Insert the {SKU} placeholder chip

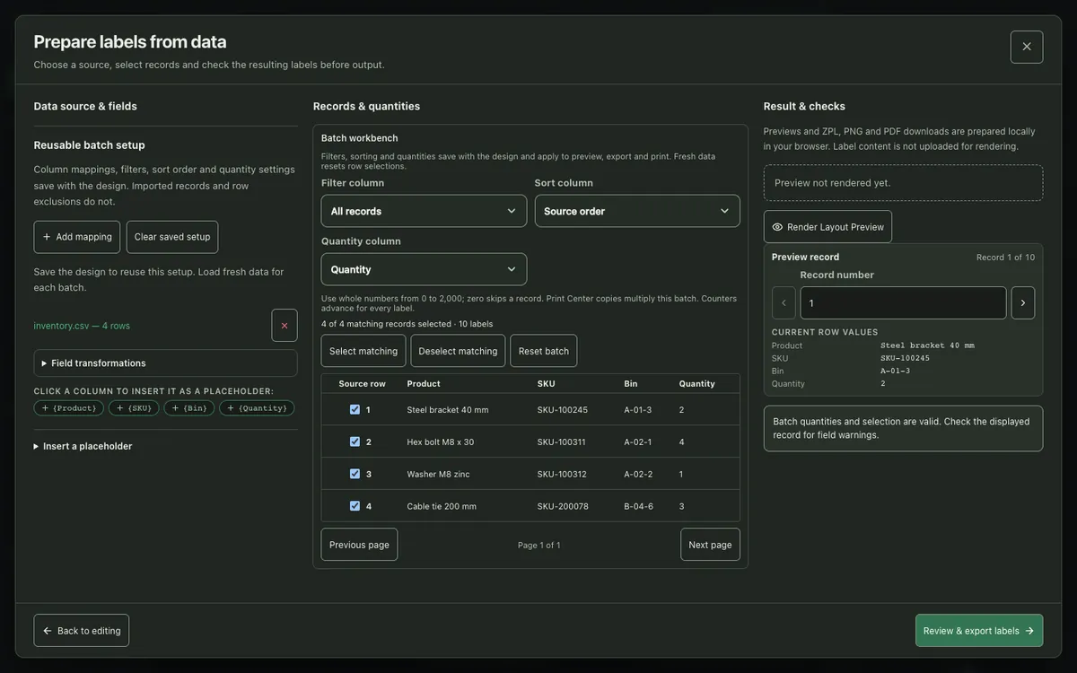point(134,408)
